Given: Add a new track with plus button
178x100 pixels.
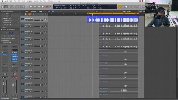Looking at the screenshot, I should click(x=22, y=14).
